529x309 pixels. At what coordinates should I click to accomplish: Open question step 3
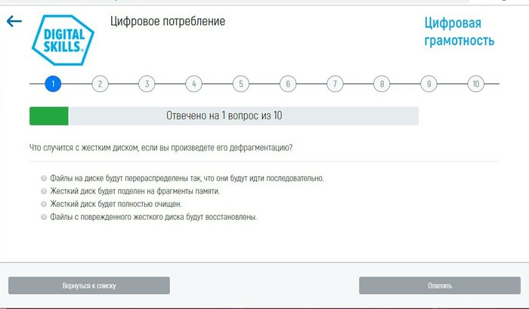pos(147,84)
